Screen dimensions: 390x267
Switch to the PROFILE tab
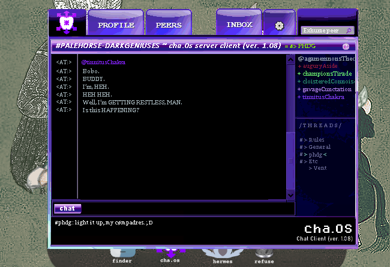coord(116,25)
